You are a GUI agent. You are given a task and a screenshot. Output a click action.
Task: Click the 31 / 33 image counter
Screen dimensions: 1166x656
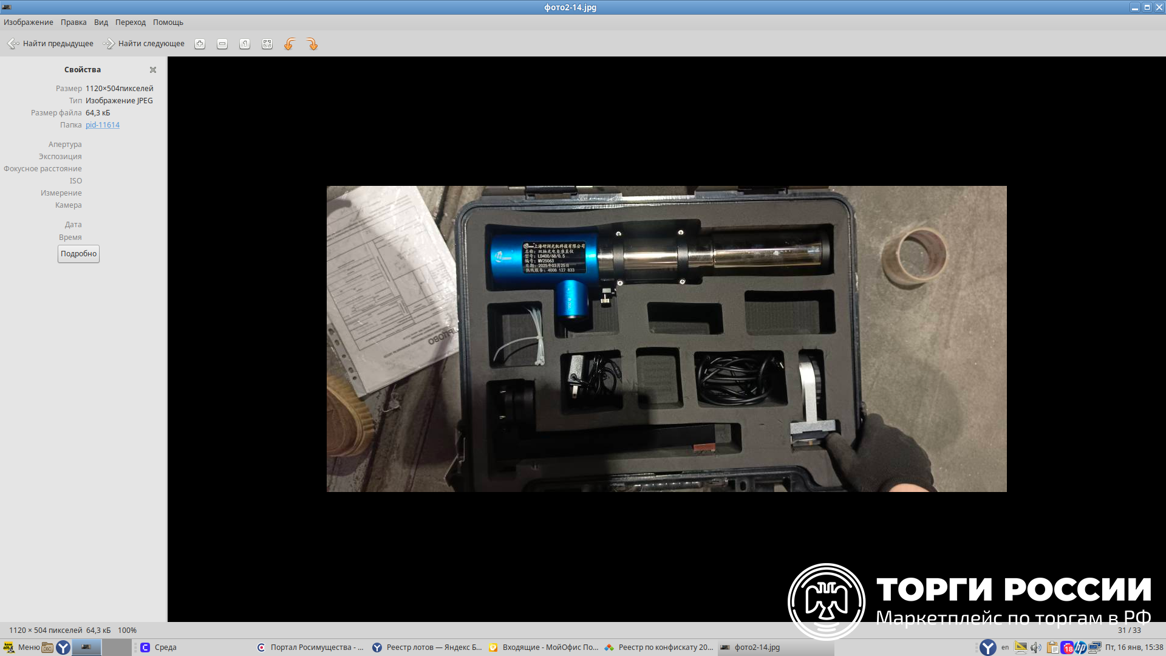tap(1130, 630)
